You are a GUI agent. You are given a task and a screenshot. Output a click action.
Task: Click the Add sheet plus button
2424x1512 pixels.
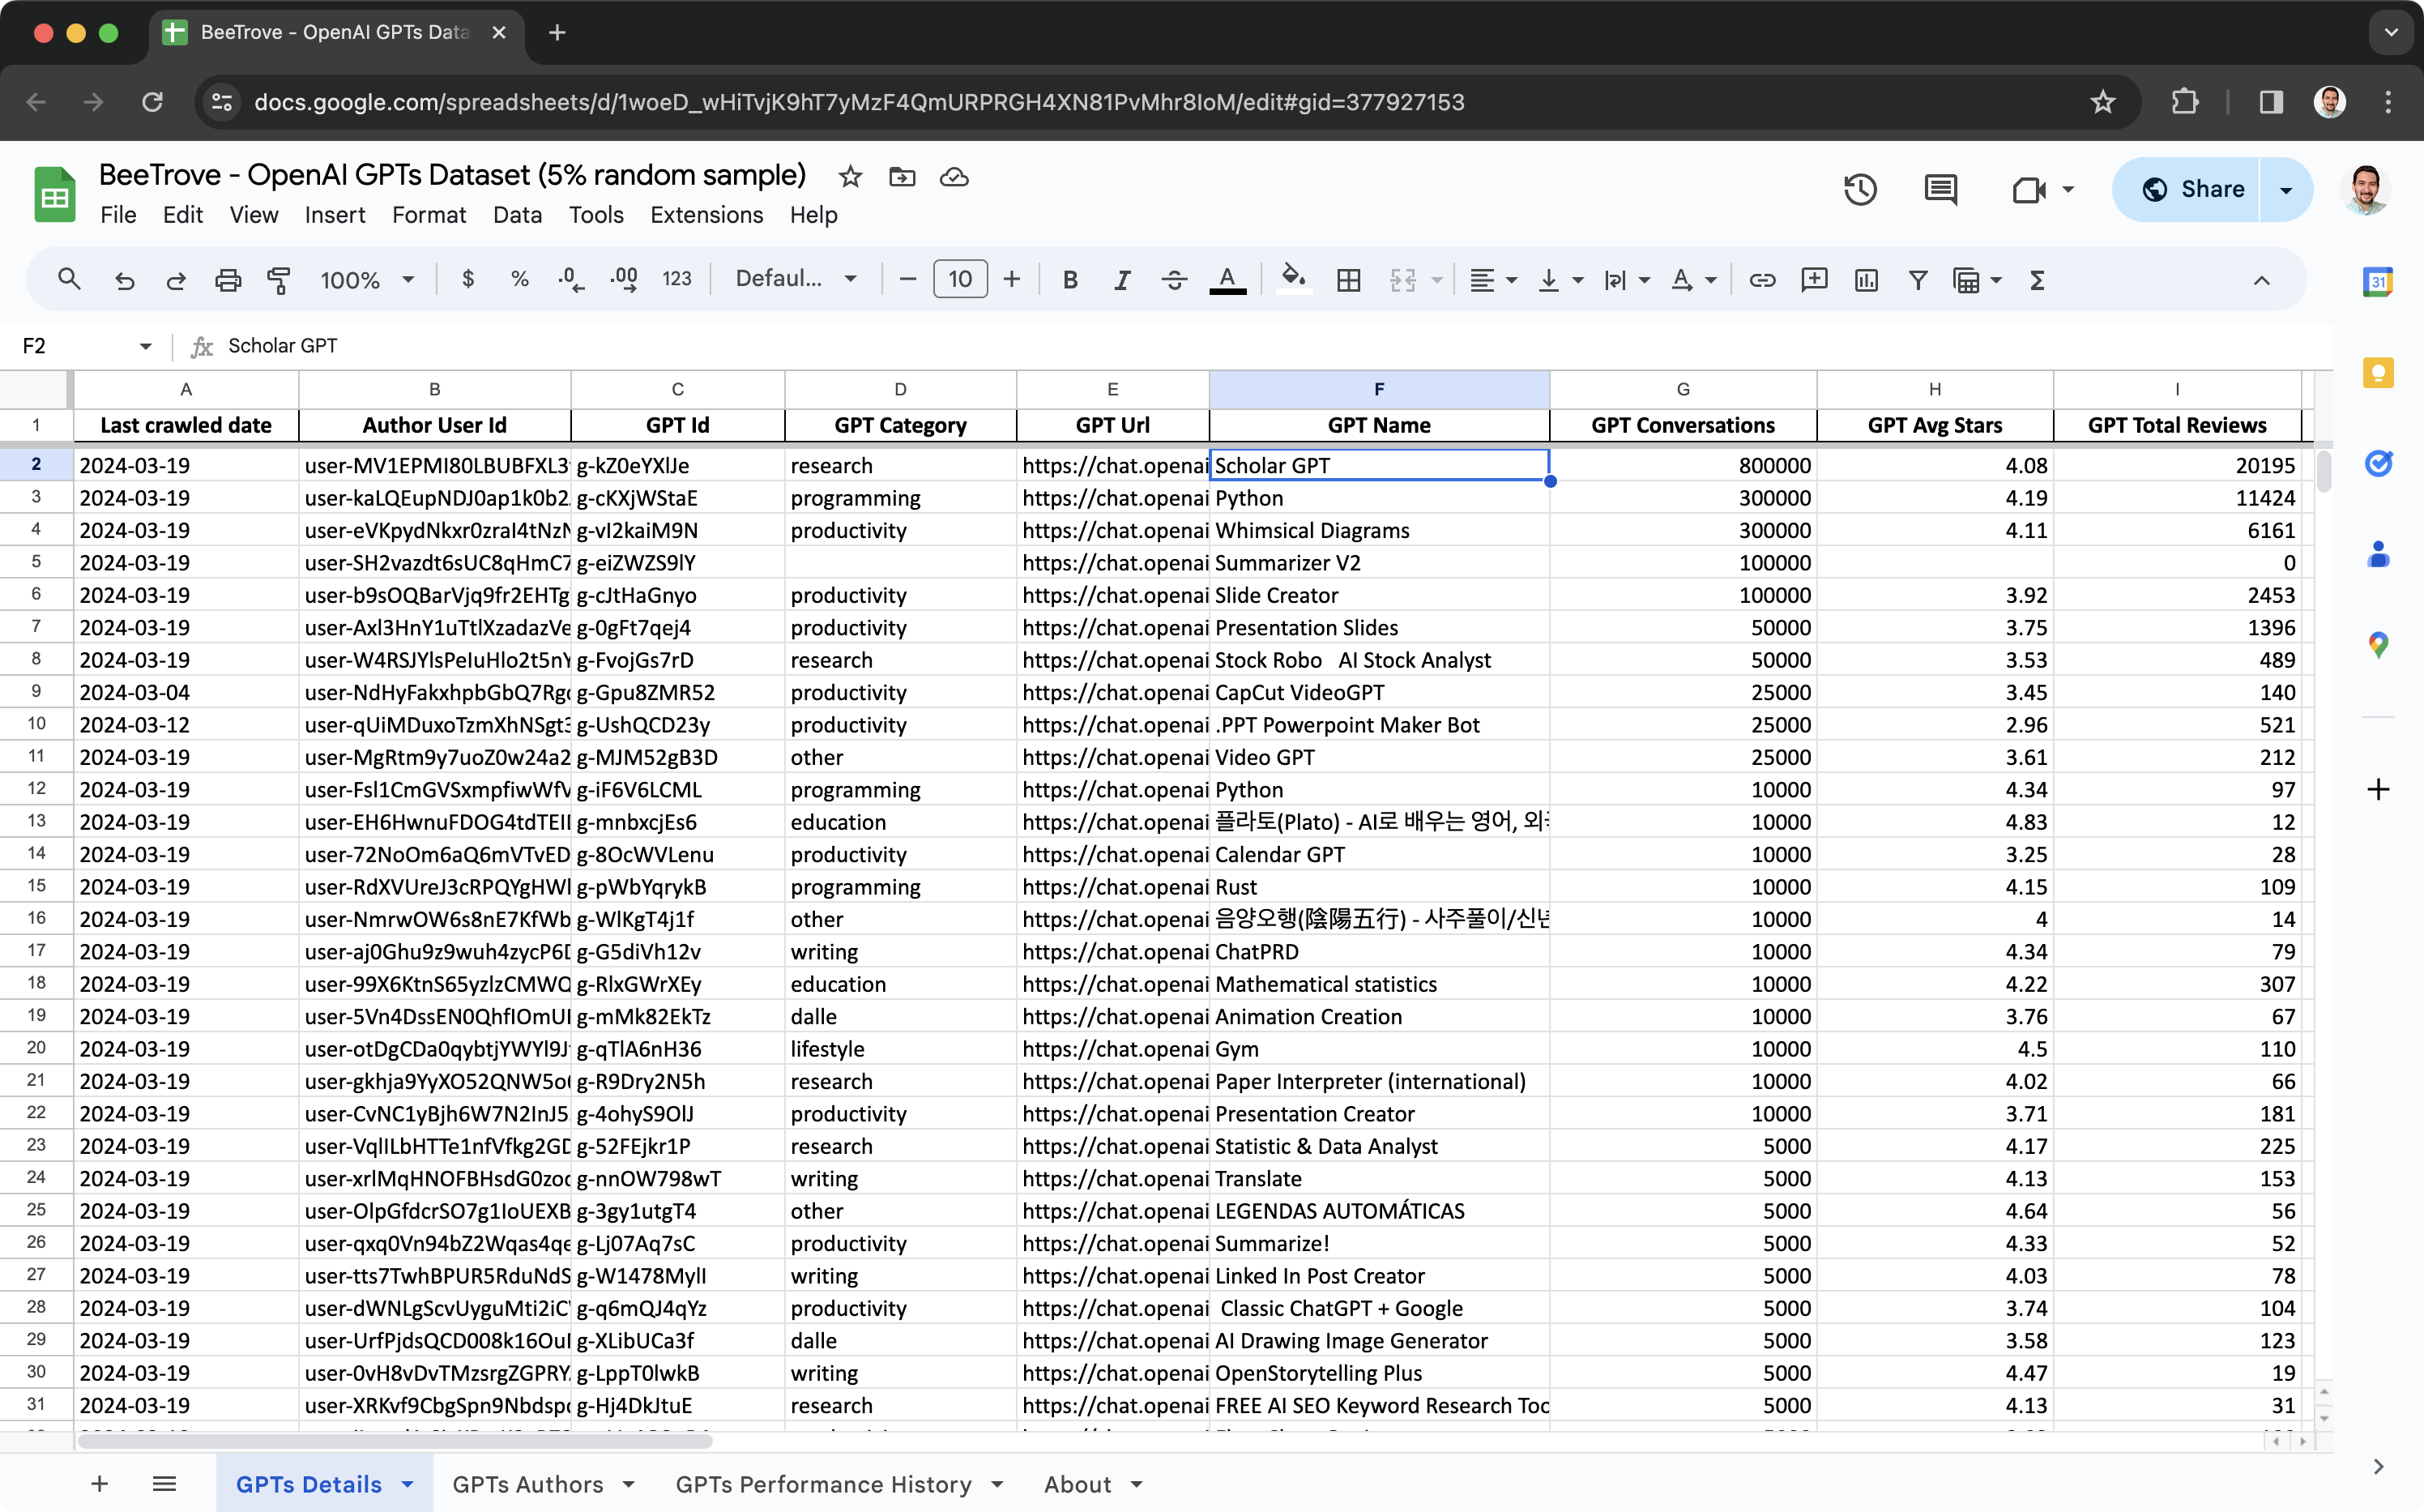coord(99,1484)
